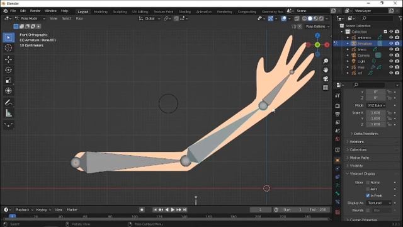Switch to the Modeling workspace tab
This screenshot has height=227, width=403.
(x=101, y=11)
